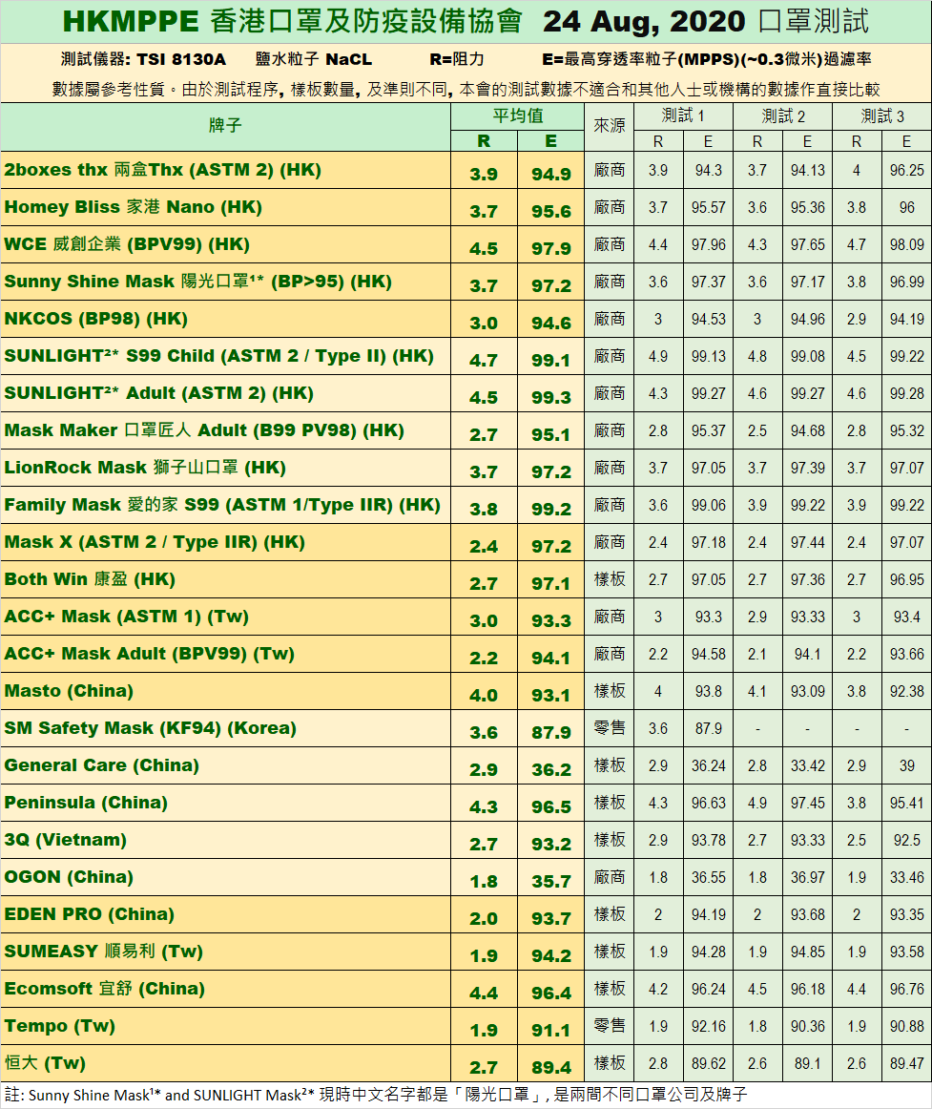
Task: Select the 'WCE 威創企業 (BPV99) (HK)' brand
Action: pos(127,244)
